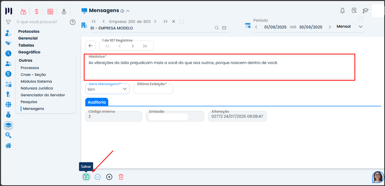Screen dimensions: 385x186
Task: Go to the next company
Action: click(x=155, y=21)
